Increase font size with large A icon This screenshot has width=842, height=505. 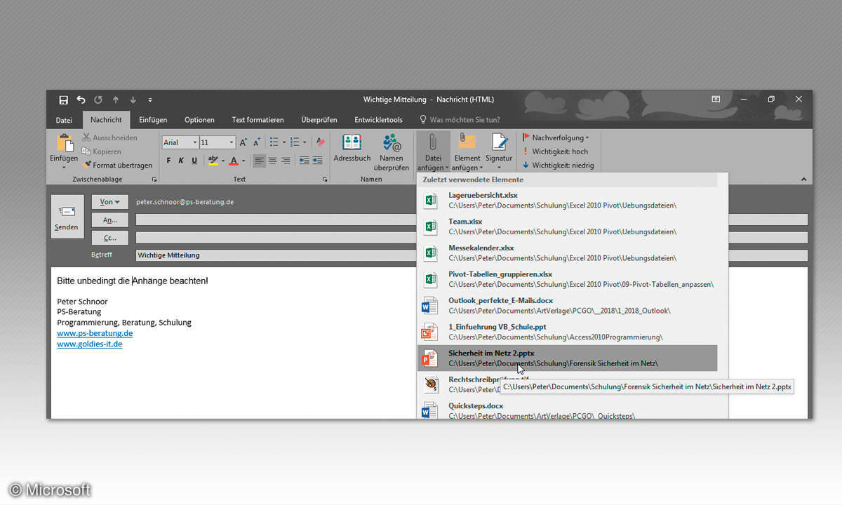(244, 142)
